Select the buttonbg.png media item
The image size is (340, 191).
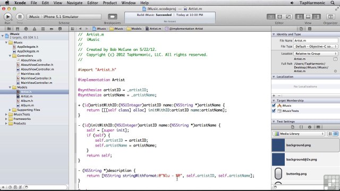pyautogui.click(x=305, y=173)
